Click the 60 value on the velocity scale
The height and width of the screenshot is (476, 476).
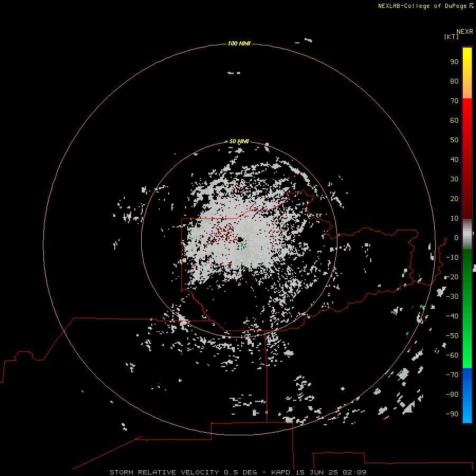[454, 121]
